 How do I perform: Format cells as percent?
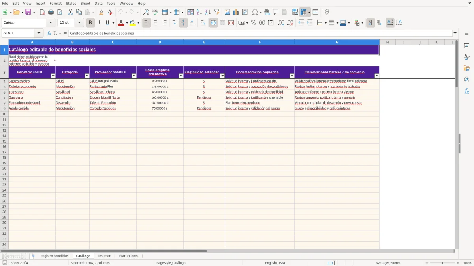pos(253,23)
